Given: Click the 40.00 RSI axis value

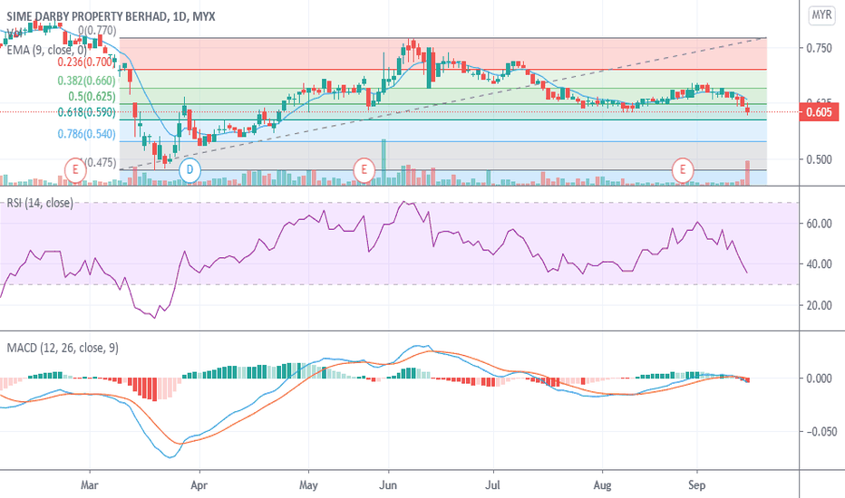Looking at the screenshot, I should pyautogui.click(x=819, y=263).
